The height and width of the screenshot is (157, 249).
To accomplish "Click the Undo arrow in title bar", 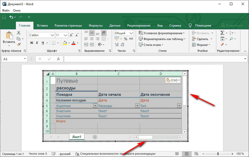I will pos(12,17).
